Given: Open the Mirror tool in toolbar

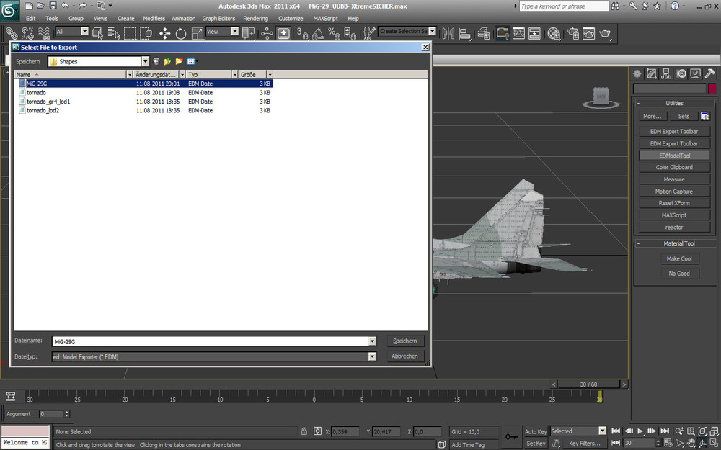Looking at the screenshot, I should click(x=448, y=33).
